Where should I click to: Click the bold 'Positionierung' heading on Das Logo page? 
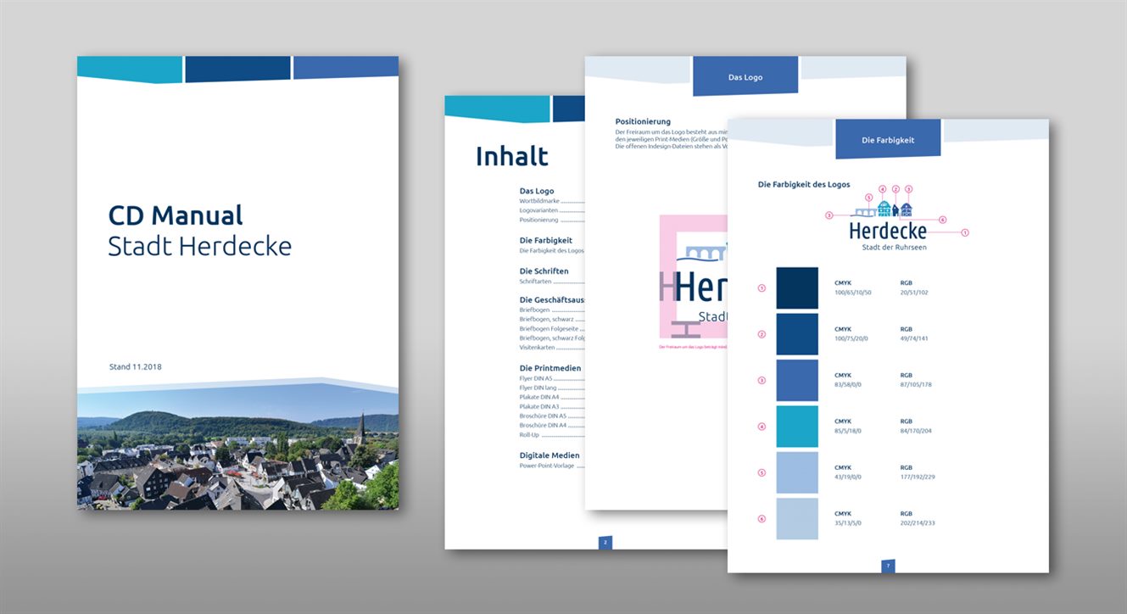643,122
